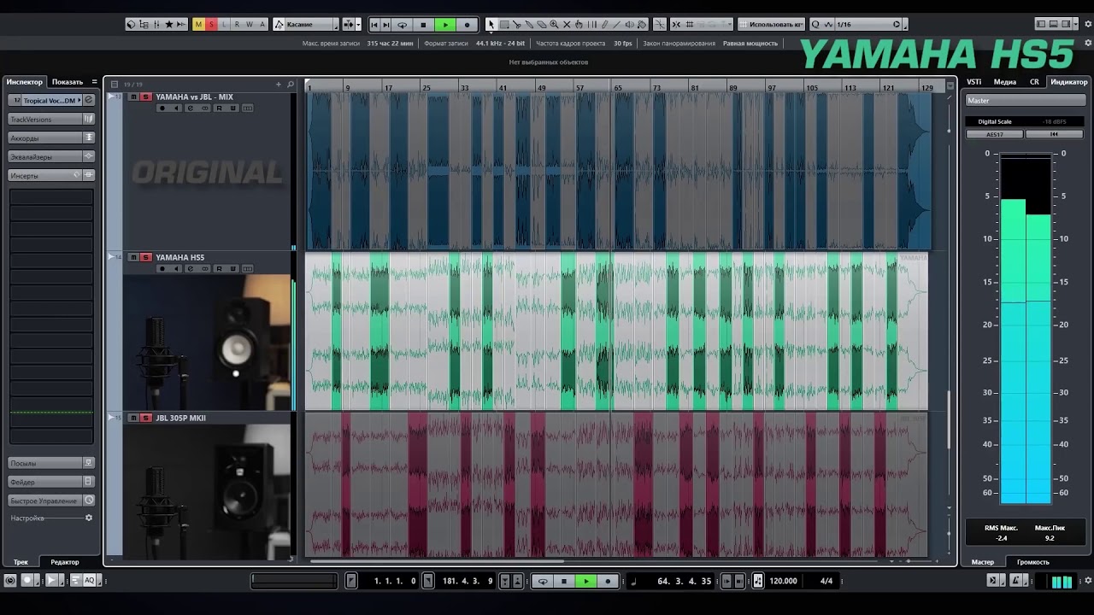Expand the Фейдер inspector section
This screenshot has width=1094, height=615.
pos(51,482)
